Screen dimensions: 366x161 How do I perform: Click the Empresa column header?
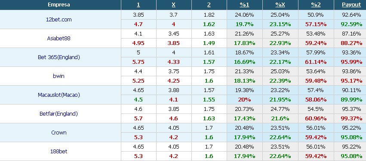click(x=59, y=5)
